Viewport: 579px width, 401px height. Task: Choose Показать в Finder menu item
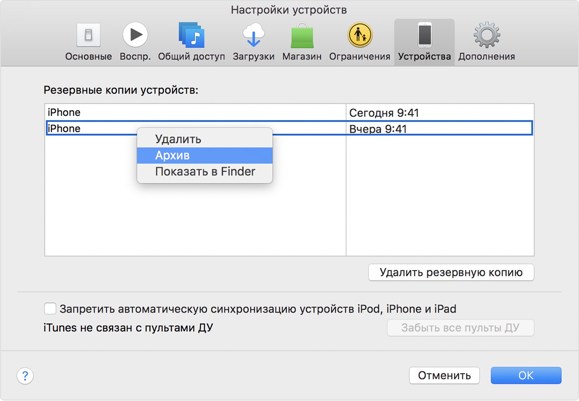click(x=204, y=172)
